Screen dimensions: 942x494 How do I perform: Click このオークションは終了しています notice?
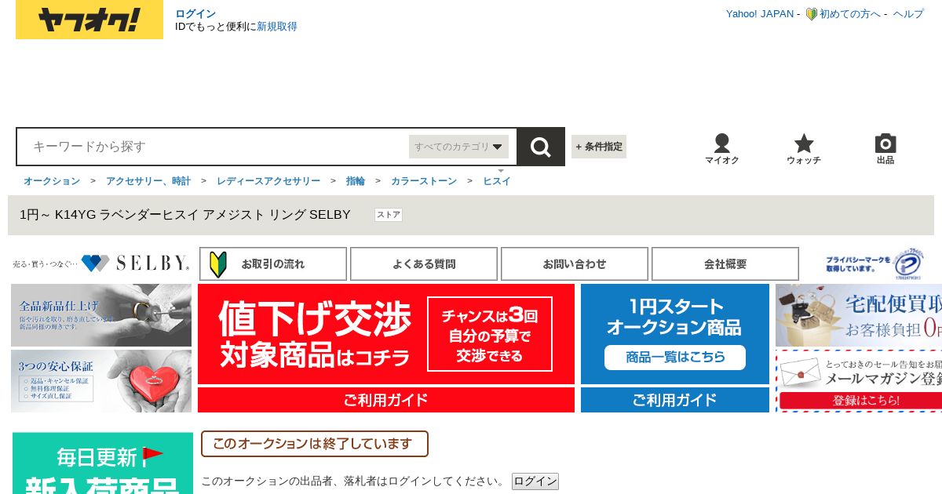pos(315,444)
